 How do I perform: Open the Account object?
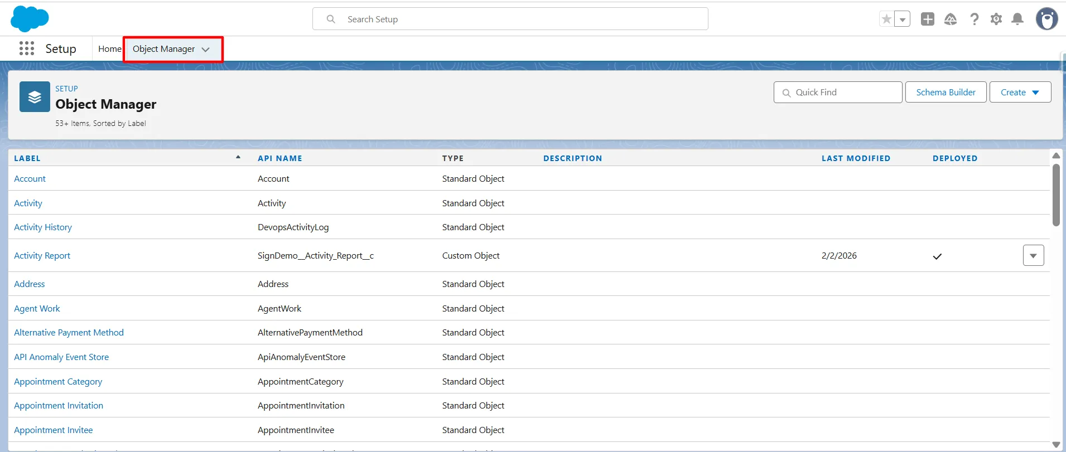(x=30, y=179)
